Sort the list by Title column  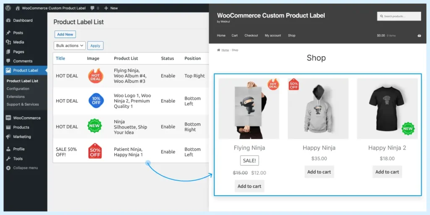[x=60, y=58]
